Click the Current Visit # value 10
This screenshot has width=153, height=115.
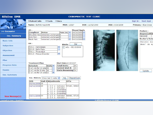point(75,68)
